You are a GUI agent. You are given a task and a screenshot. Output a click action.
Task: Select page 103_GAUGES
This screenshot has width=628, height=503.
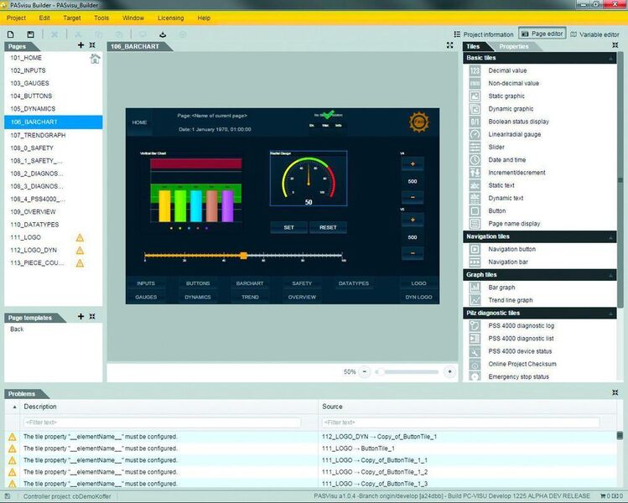[54, 83]
